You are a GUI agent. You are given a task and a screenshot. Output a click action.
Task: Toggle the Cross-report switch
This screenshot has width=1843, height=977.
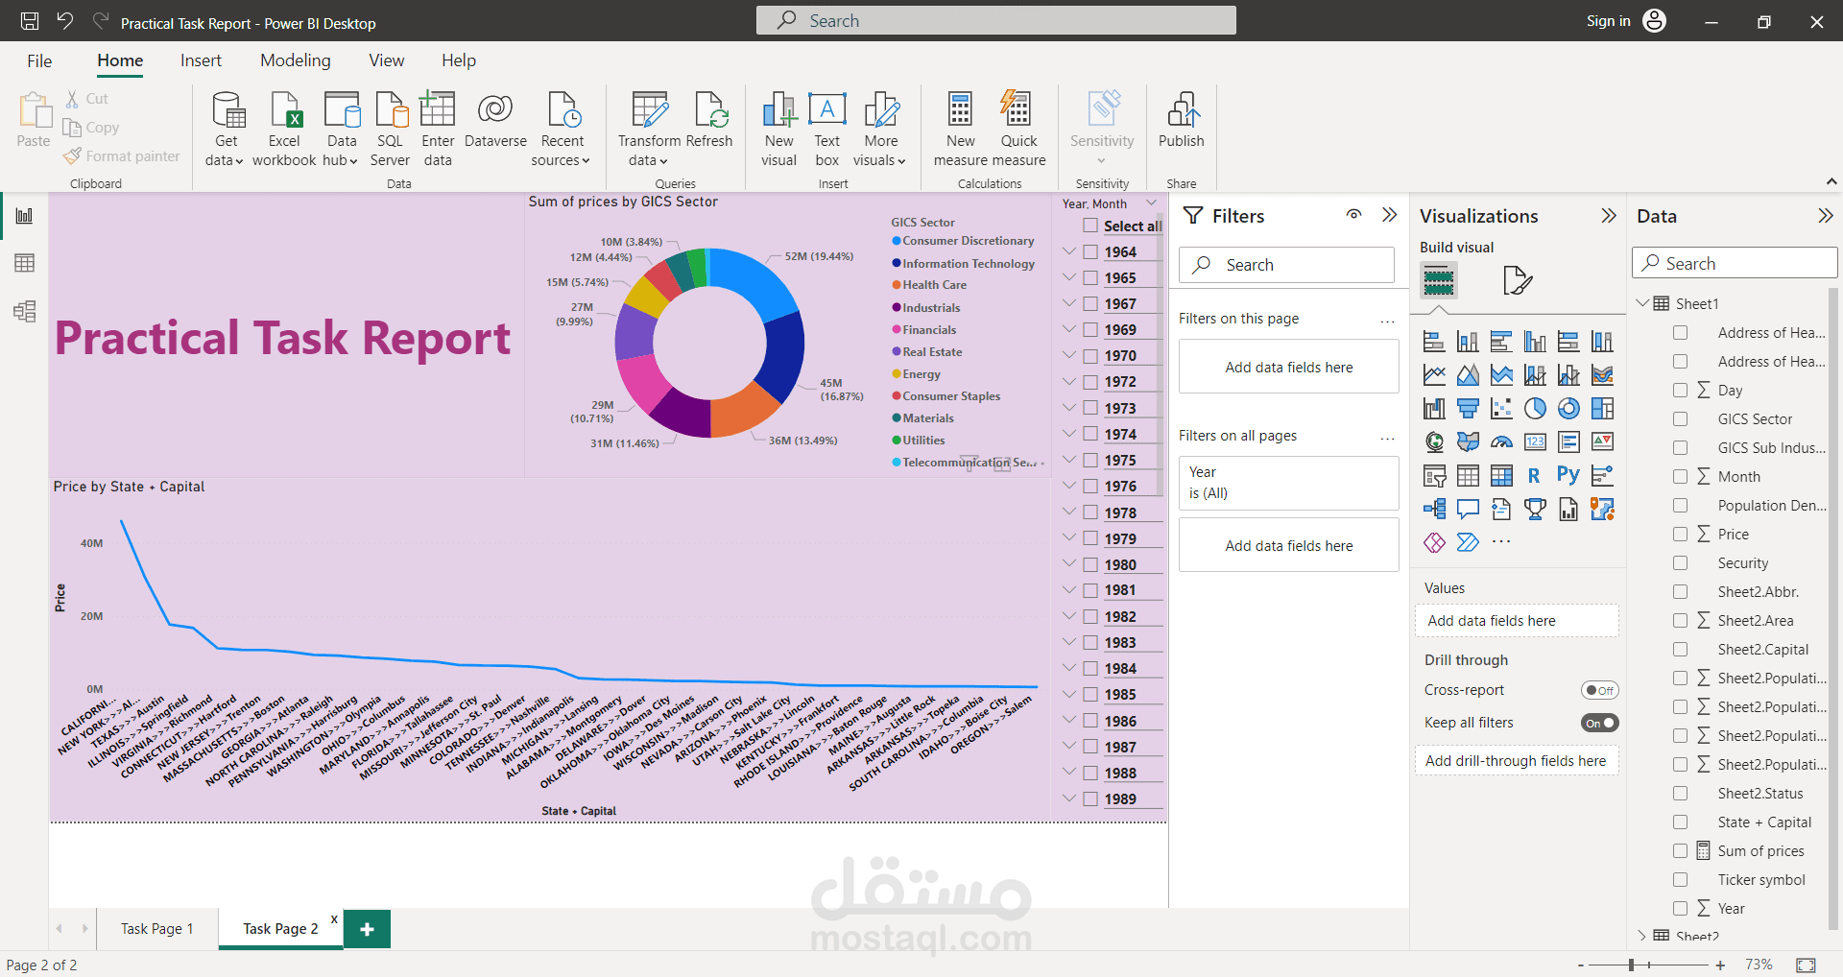1600,690
